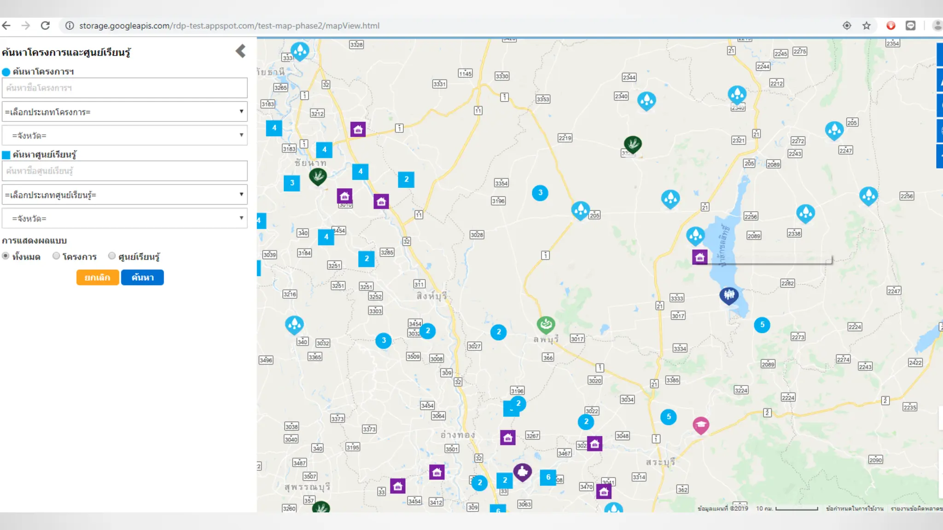Screen dimensions: 943x530
Task: Click the purple piggy bank map marker
Action: tap(523, 472)
